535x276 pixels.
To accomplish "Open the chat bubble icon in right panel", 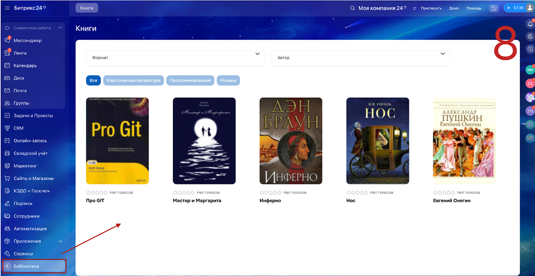I will (530, 49).
